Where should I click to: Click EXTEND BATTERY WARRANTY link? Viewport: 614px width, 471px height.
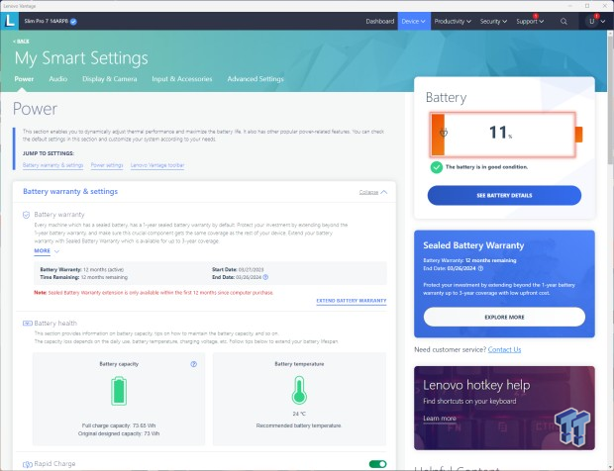[352, 301]
